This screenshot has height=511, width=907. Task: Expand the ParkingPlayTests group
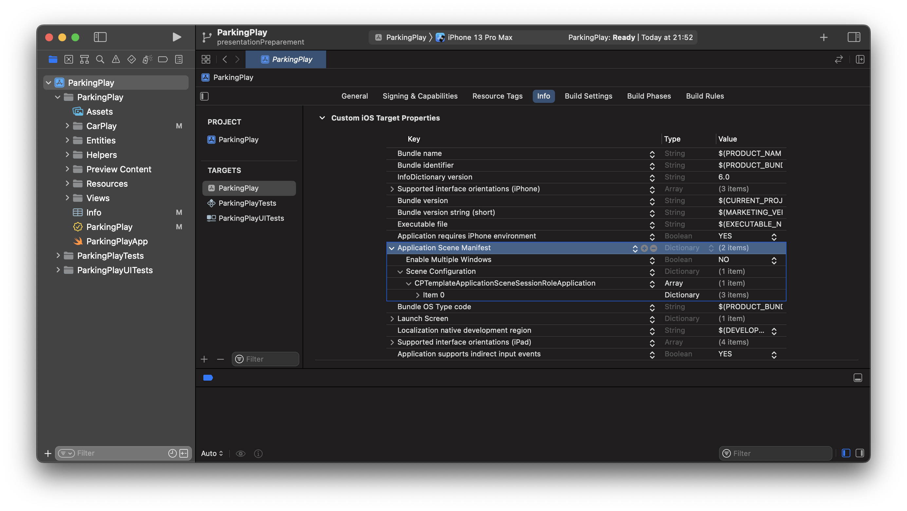click(58, 256)
